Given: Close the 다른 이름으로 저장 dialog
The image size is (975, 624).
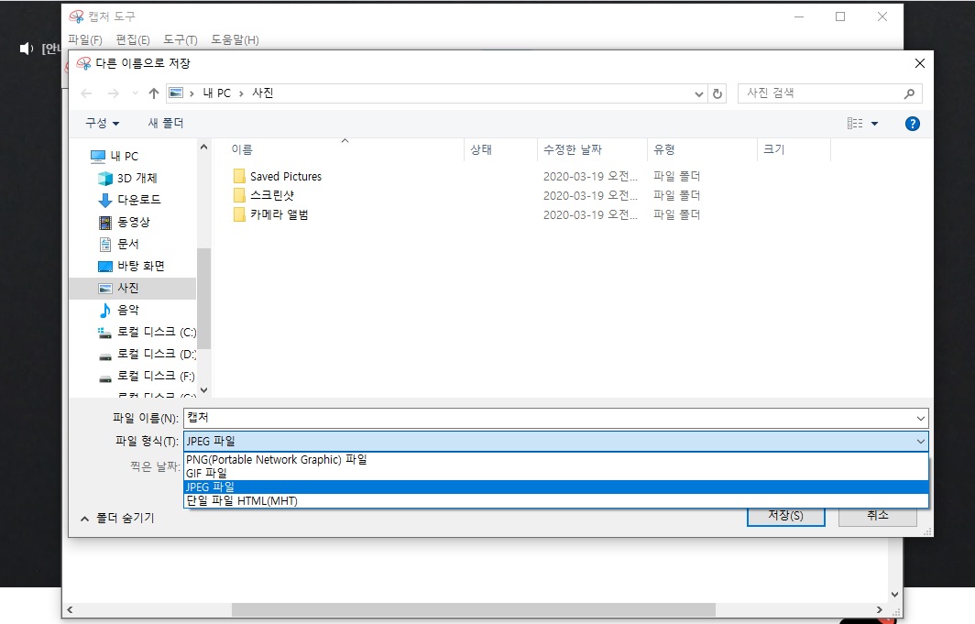Looking at the screenshot, I should [x=920, y=63].
